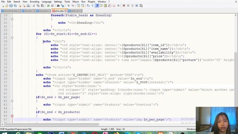Viewport: 238px width, 134px height.
Task: Open the user-defined language icon
Action: coord(101,6)
